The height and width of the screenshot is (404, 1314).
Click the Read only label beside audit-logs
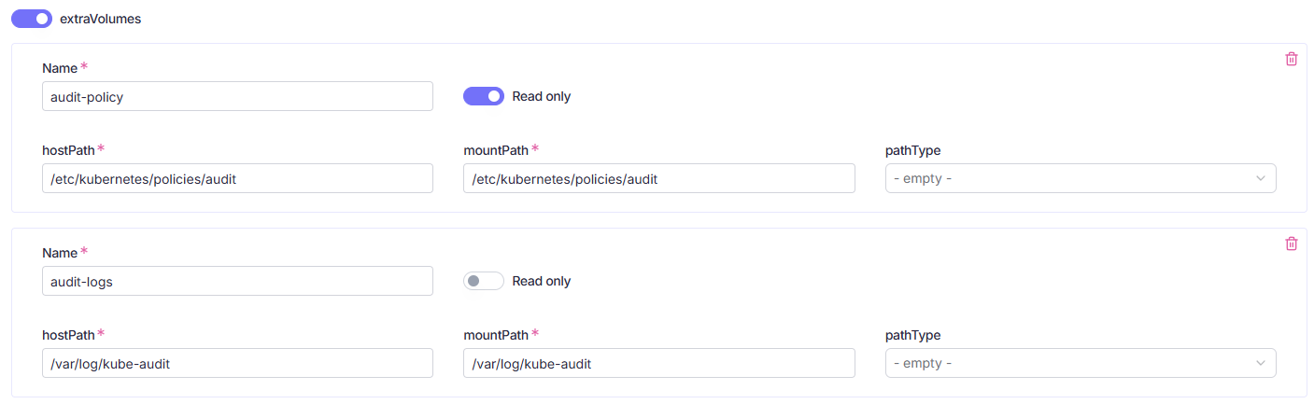coord(542,281)
